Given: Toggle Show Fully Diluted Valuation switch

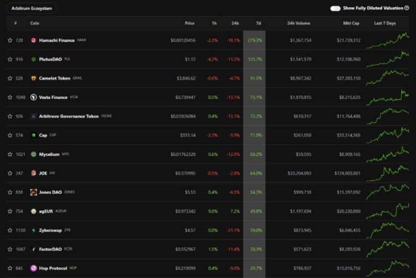Looking at the screenshot, I should [336, 8].
